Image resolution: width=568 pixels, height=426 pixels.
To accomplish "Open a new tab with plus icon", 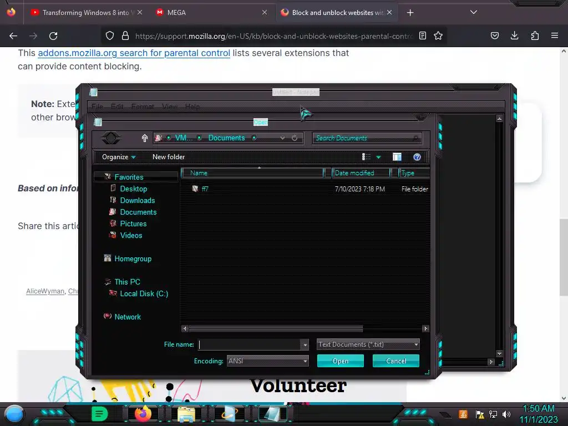I will click(x=410, y=13).
